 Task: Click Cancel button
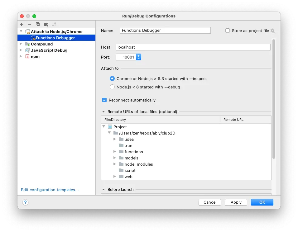pos(210,202)
